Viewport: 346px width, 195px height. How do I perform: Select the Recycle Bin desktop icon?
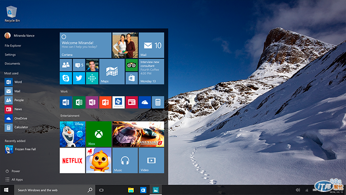tap(12, 14)
